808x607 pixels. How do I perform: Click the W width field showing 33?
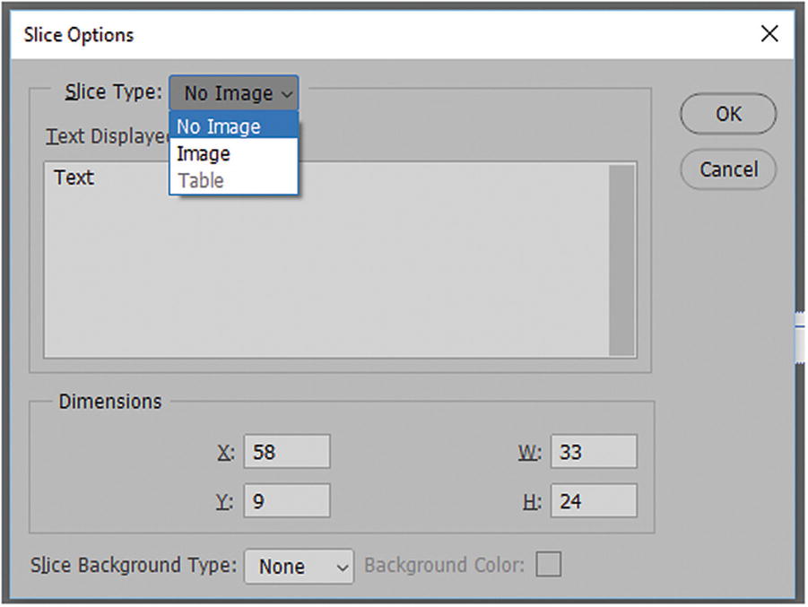point(593,451)
